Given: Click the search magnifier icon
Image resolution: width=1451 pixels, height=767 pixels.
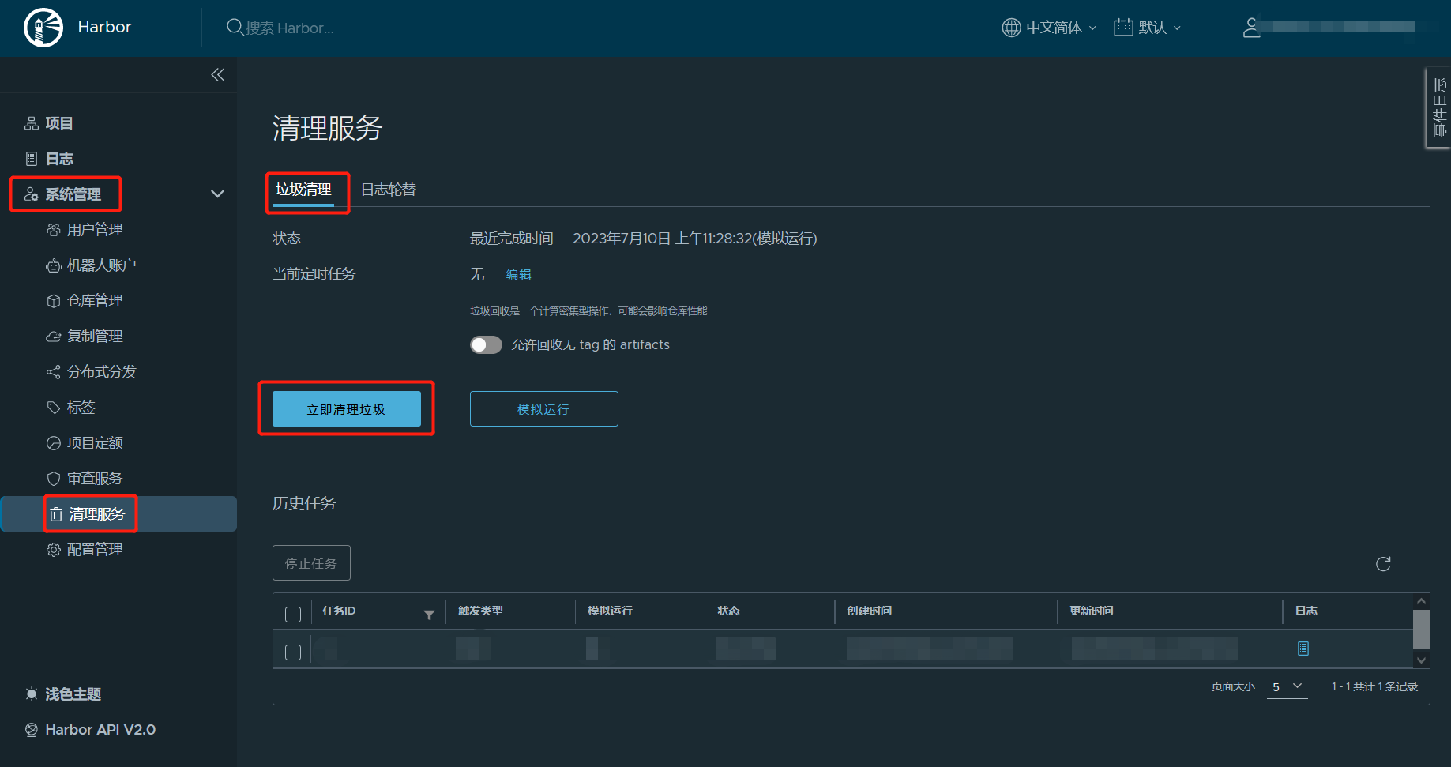Looking at the screenshot, I should [x=235, y=28].
